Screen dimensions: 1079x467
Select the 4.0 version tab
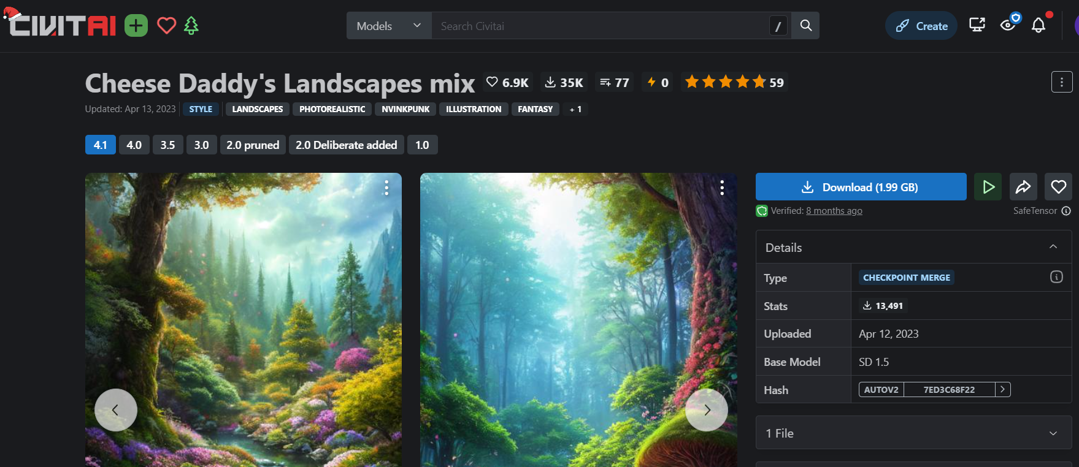134,145
